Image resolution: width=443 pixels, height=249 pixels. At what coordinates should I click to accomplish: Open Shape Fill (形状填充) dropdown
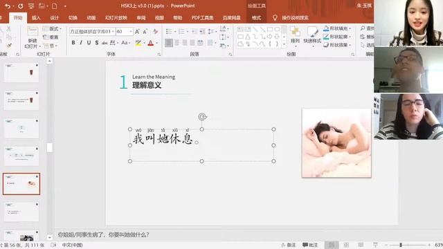coord(337,28)
